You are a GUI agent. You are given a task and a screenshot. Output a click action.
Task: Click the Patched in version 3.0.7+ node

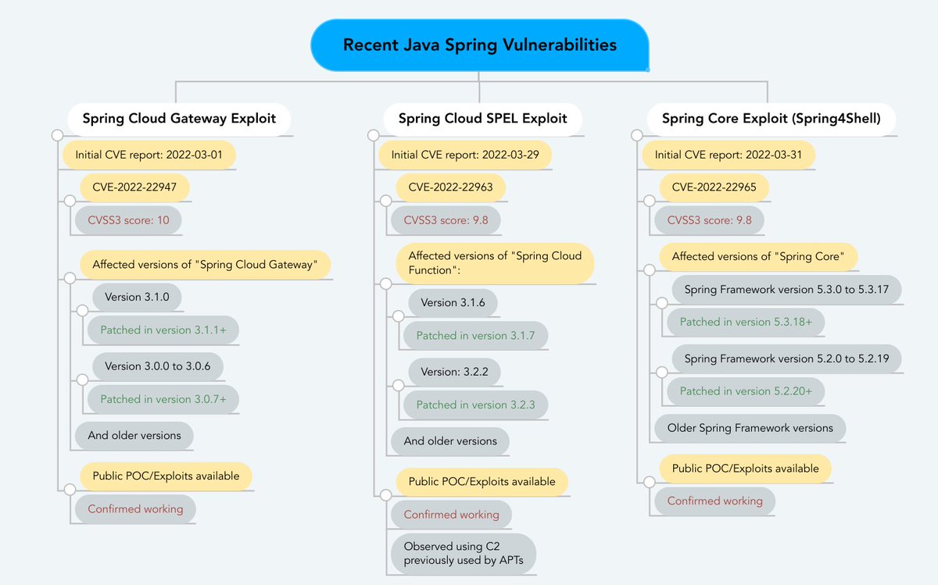click(x=163, y=399)
